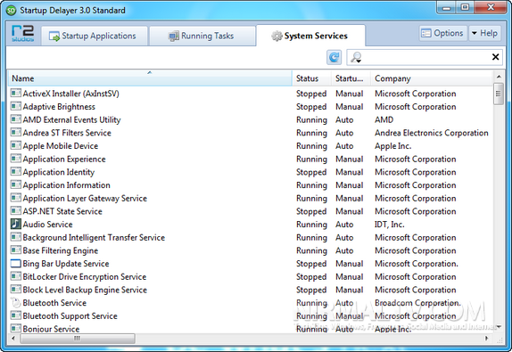Select the System Services tab
The height and width of the screenshot is (352, 512).
tap(310, 36)
